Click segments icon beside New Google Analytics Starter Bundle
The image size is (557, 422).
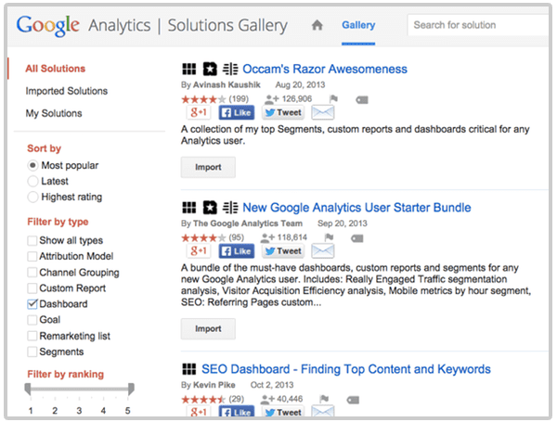[230, 208]
